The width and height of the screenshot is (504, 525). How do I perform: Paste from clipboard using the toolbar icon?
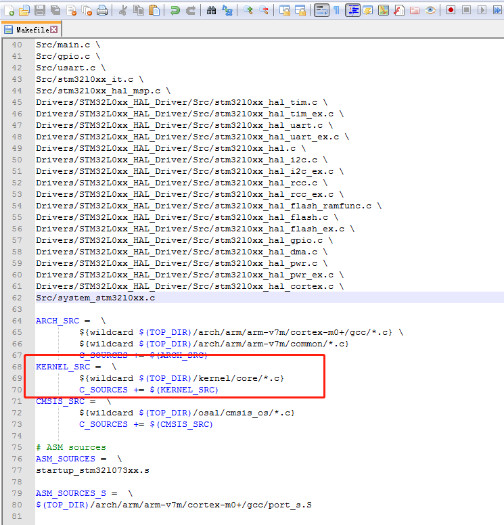pyautogui.click(x=154, y=10)
